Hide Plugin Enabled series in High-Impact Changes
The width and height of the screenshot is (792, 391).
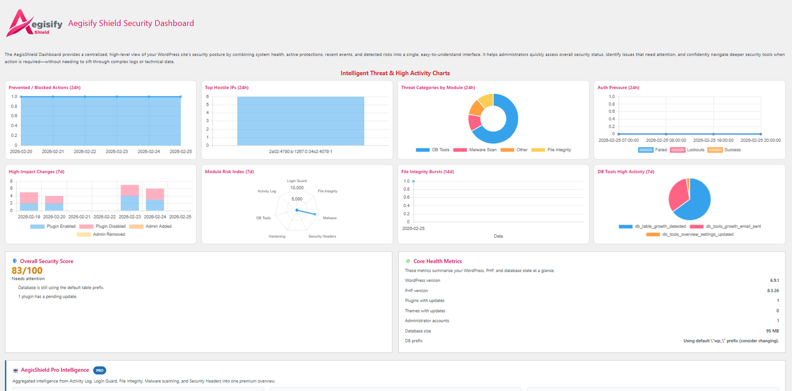53,226
